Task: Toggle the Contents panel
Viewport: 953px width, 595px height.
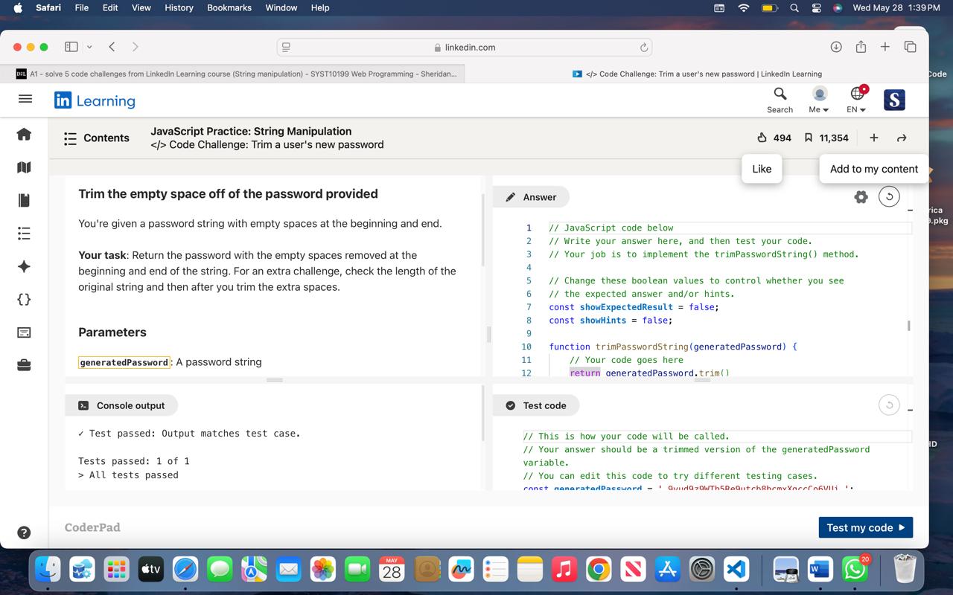Action: pos(97,138)
